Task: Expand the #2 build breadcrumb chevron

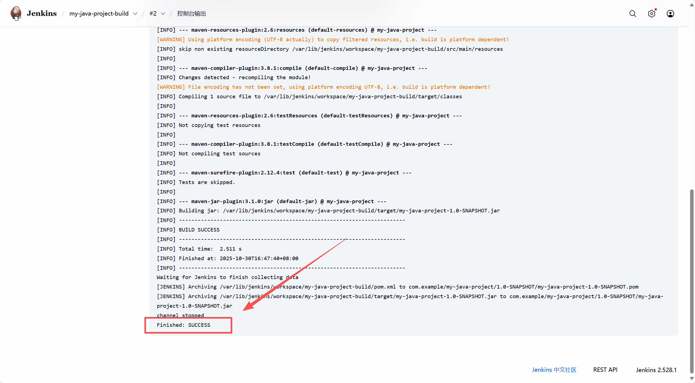Action: coord(163,14)
